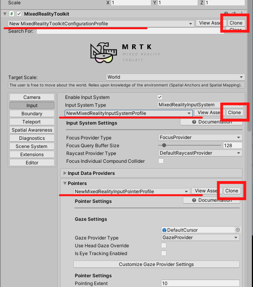
Task: Click the Scale Y value field
Action: [x=177, y=3]
